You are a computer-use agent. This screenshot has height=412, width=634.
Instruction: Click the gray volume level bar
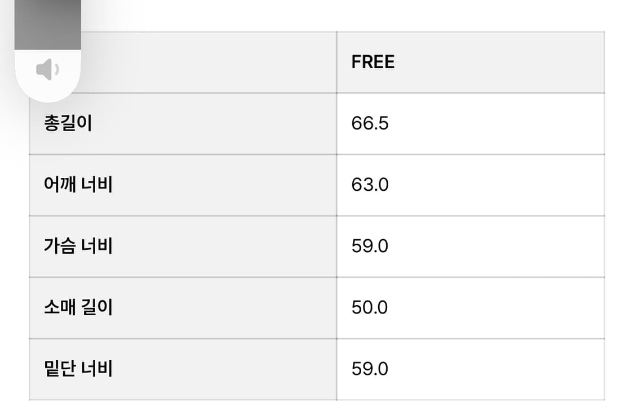coord(47,25)
